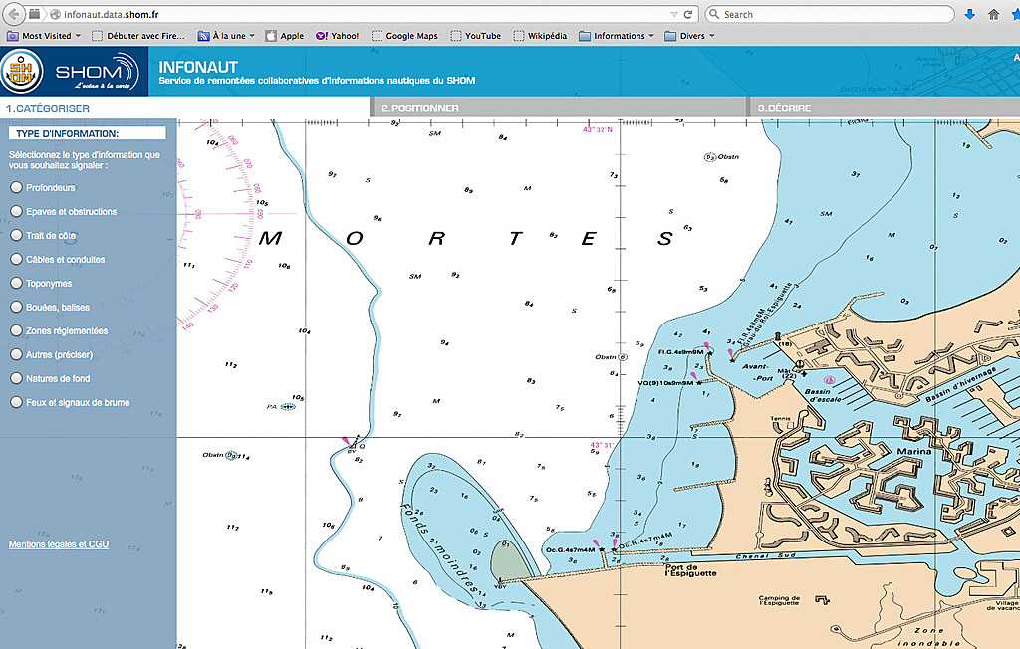The image size is (1020, 649).
Task: Select the Profondeurs radio button
Action: 16,187
